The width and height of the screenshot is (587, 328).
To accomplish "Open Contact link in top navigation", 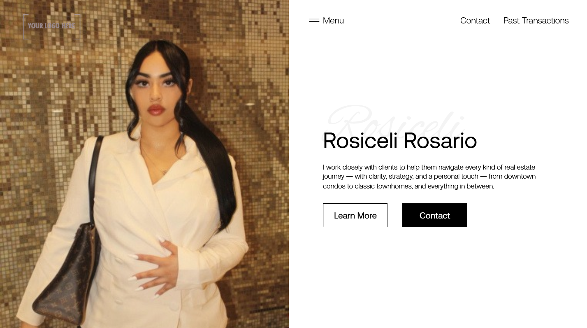I will (x=475, y=21).
